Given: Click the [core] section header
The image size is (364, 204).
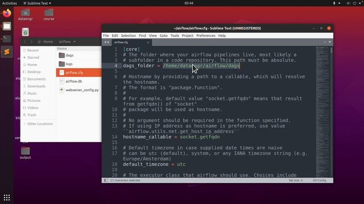Looking at the screenshot, I should 131,49.
